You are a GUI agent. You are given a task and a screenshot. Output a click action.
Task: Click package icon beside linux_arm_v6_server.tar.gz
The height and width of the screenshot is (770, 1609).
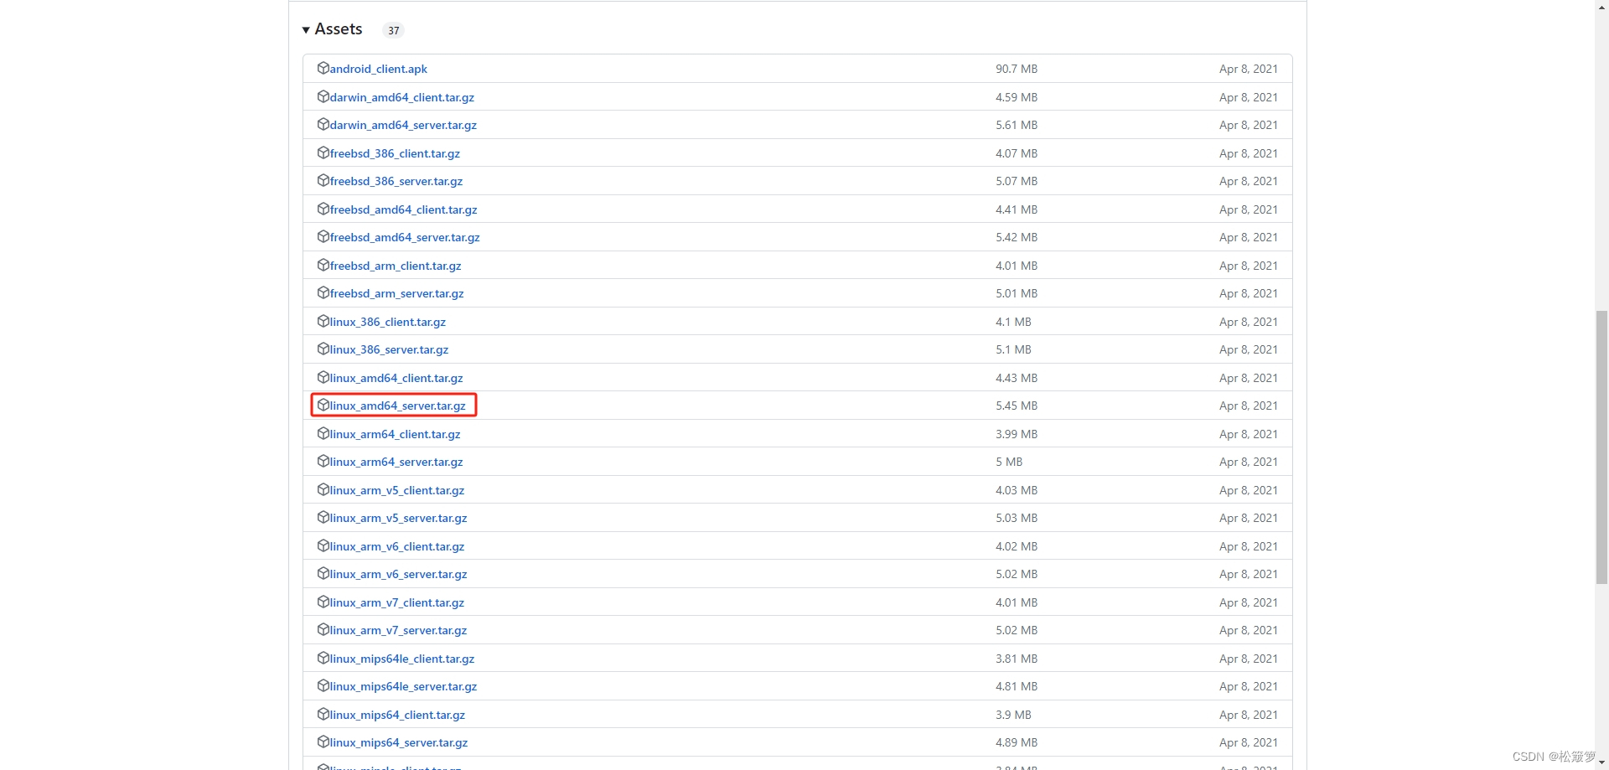click(x=323, y=573)
